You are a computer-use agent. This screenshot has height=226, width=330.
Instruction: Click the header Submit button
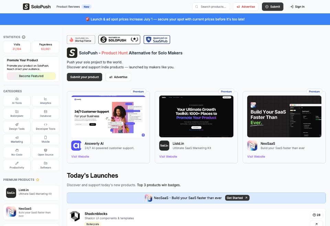[x=273, y=7]
